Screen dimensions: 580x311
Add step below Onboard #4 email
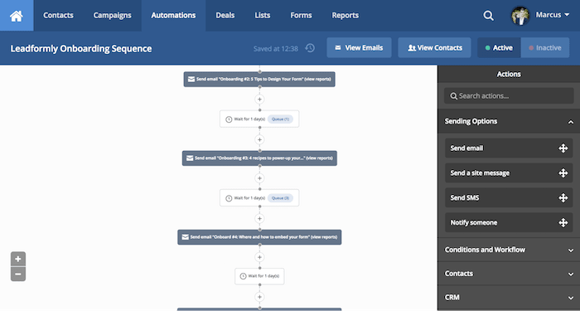tap(259, 257)
